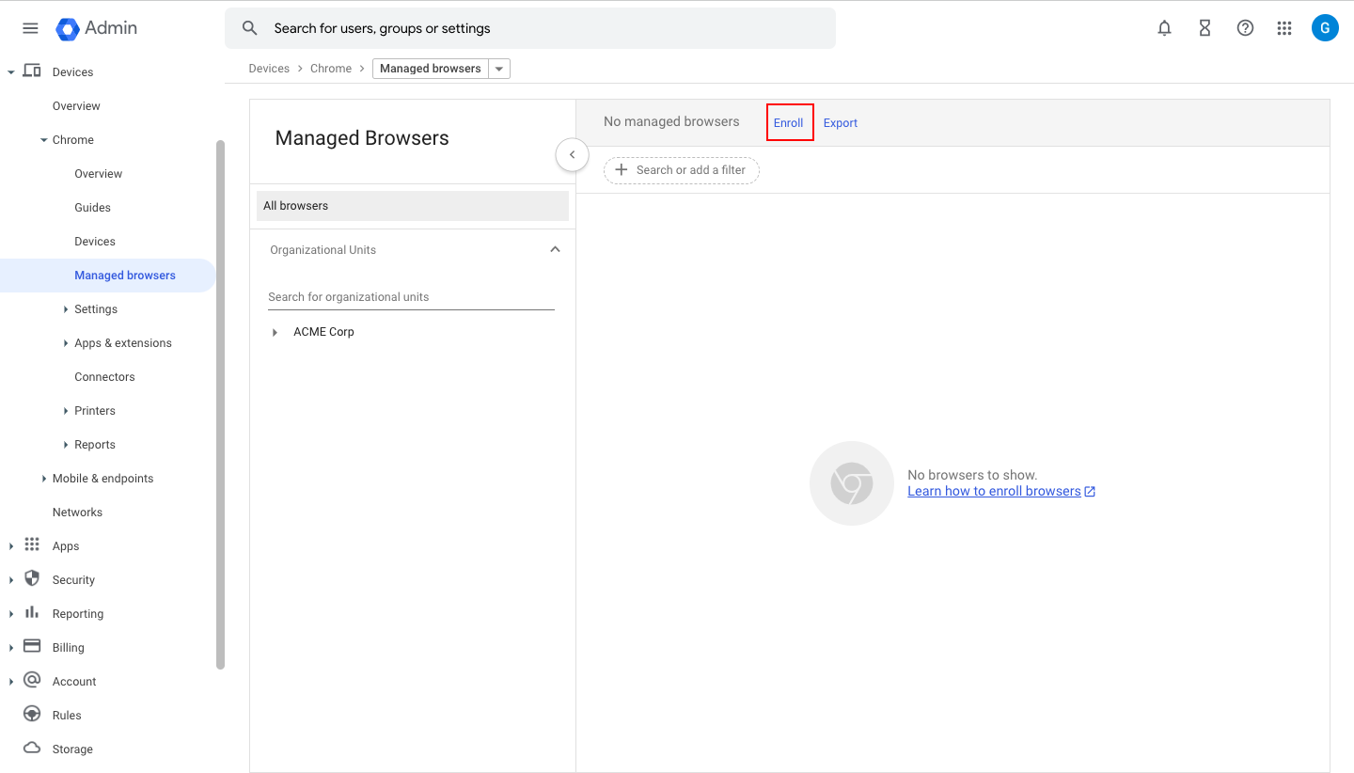Expand the Account section arrow

(10, 682)
